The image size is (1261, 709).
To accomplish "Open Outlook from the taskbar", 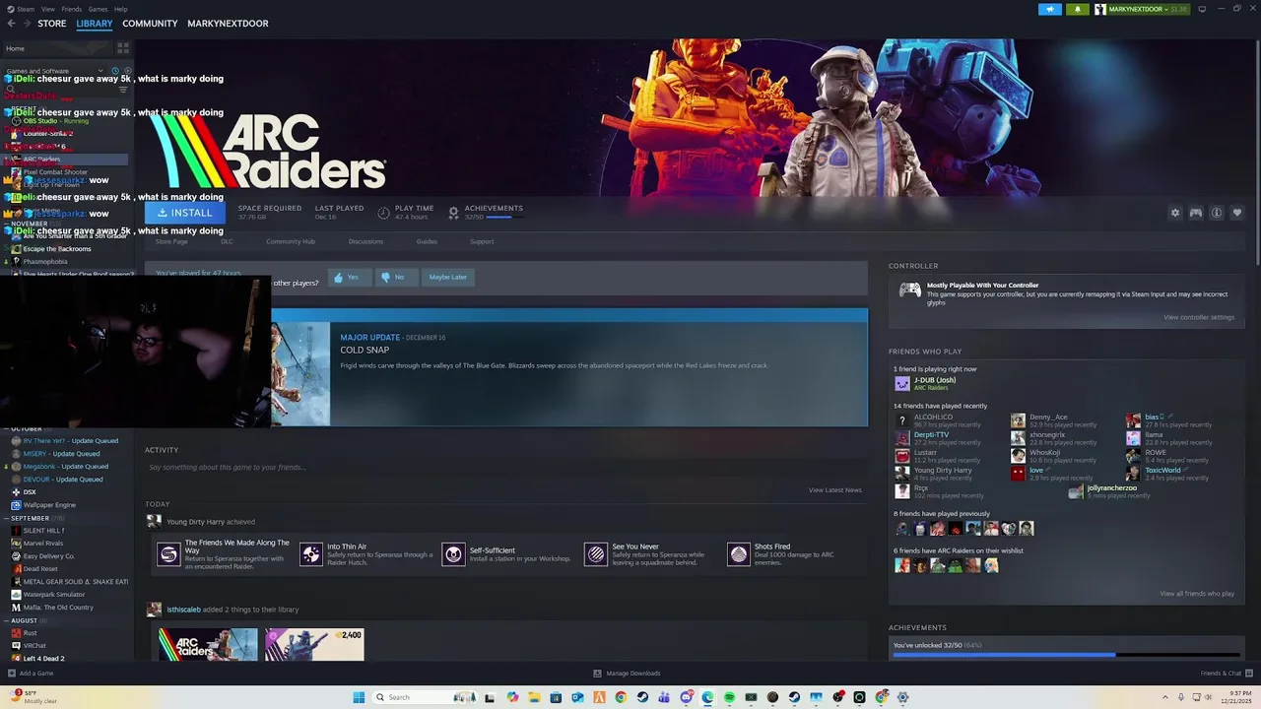I will coord(577,697).
